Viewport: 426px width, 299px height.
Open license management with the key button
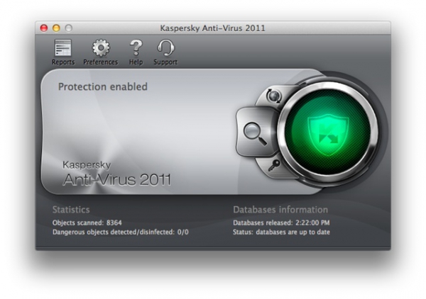pyautogui.click(x=274, y=165)
